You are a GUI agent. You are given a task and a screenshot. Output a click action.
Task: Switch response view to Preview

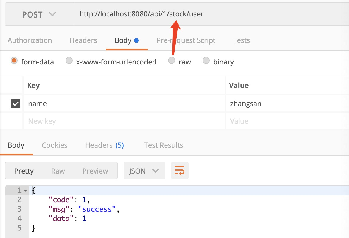[95, 171]
